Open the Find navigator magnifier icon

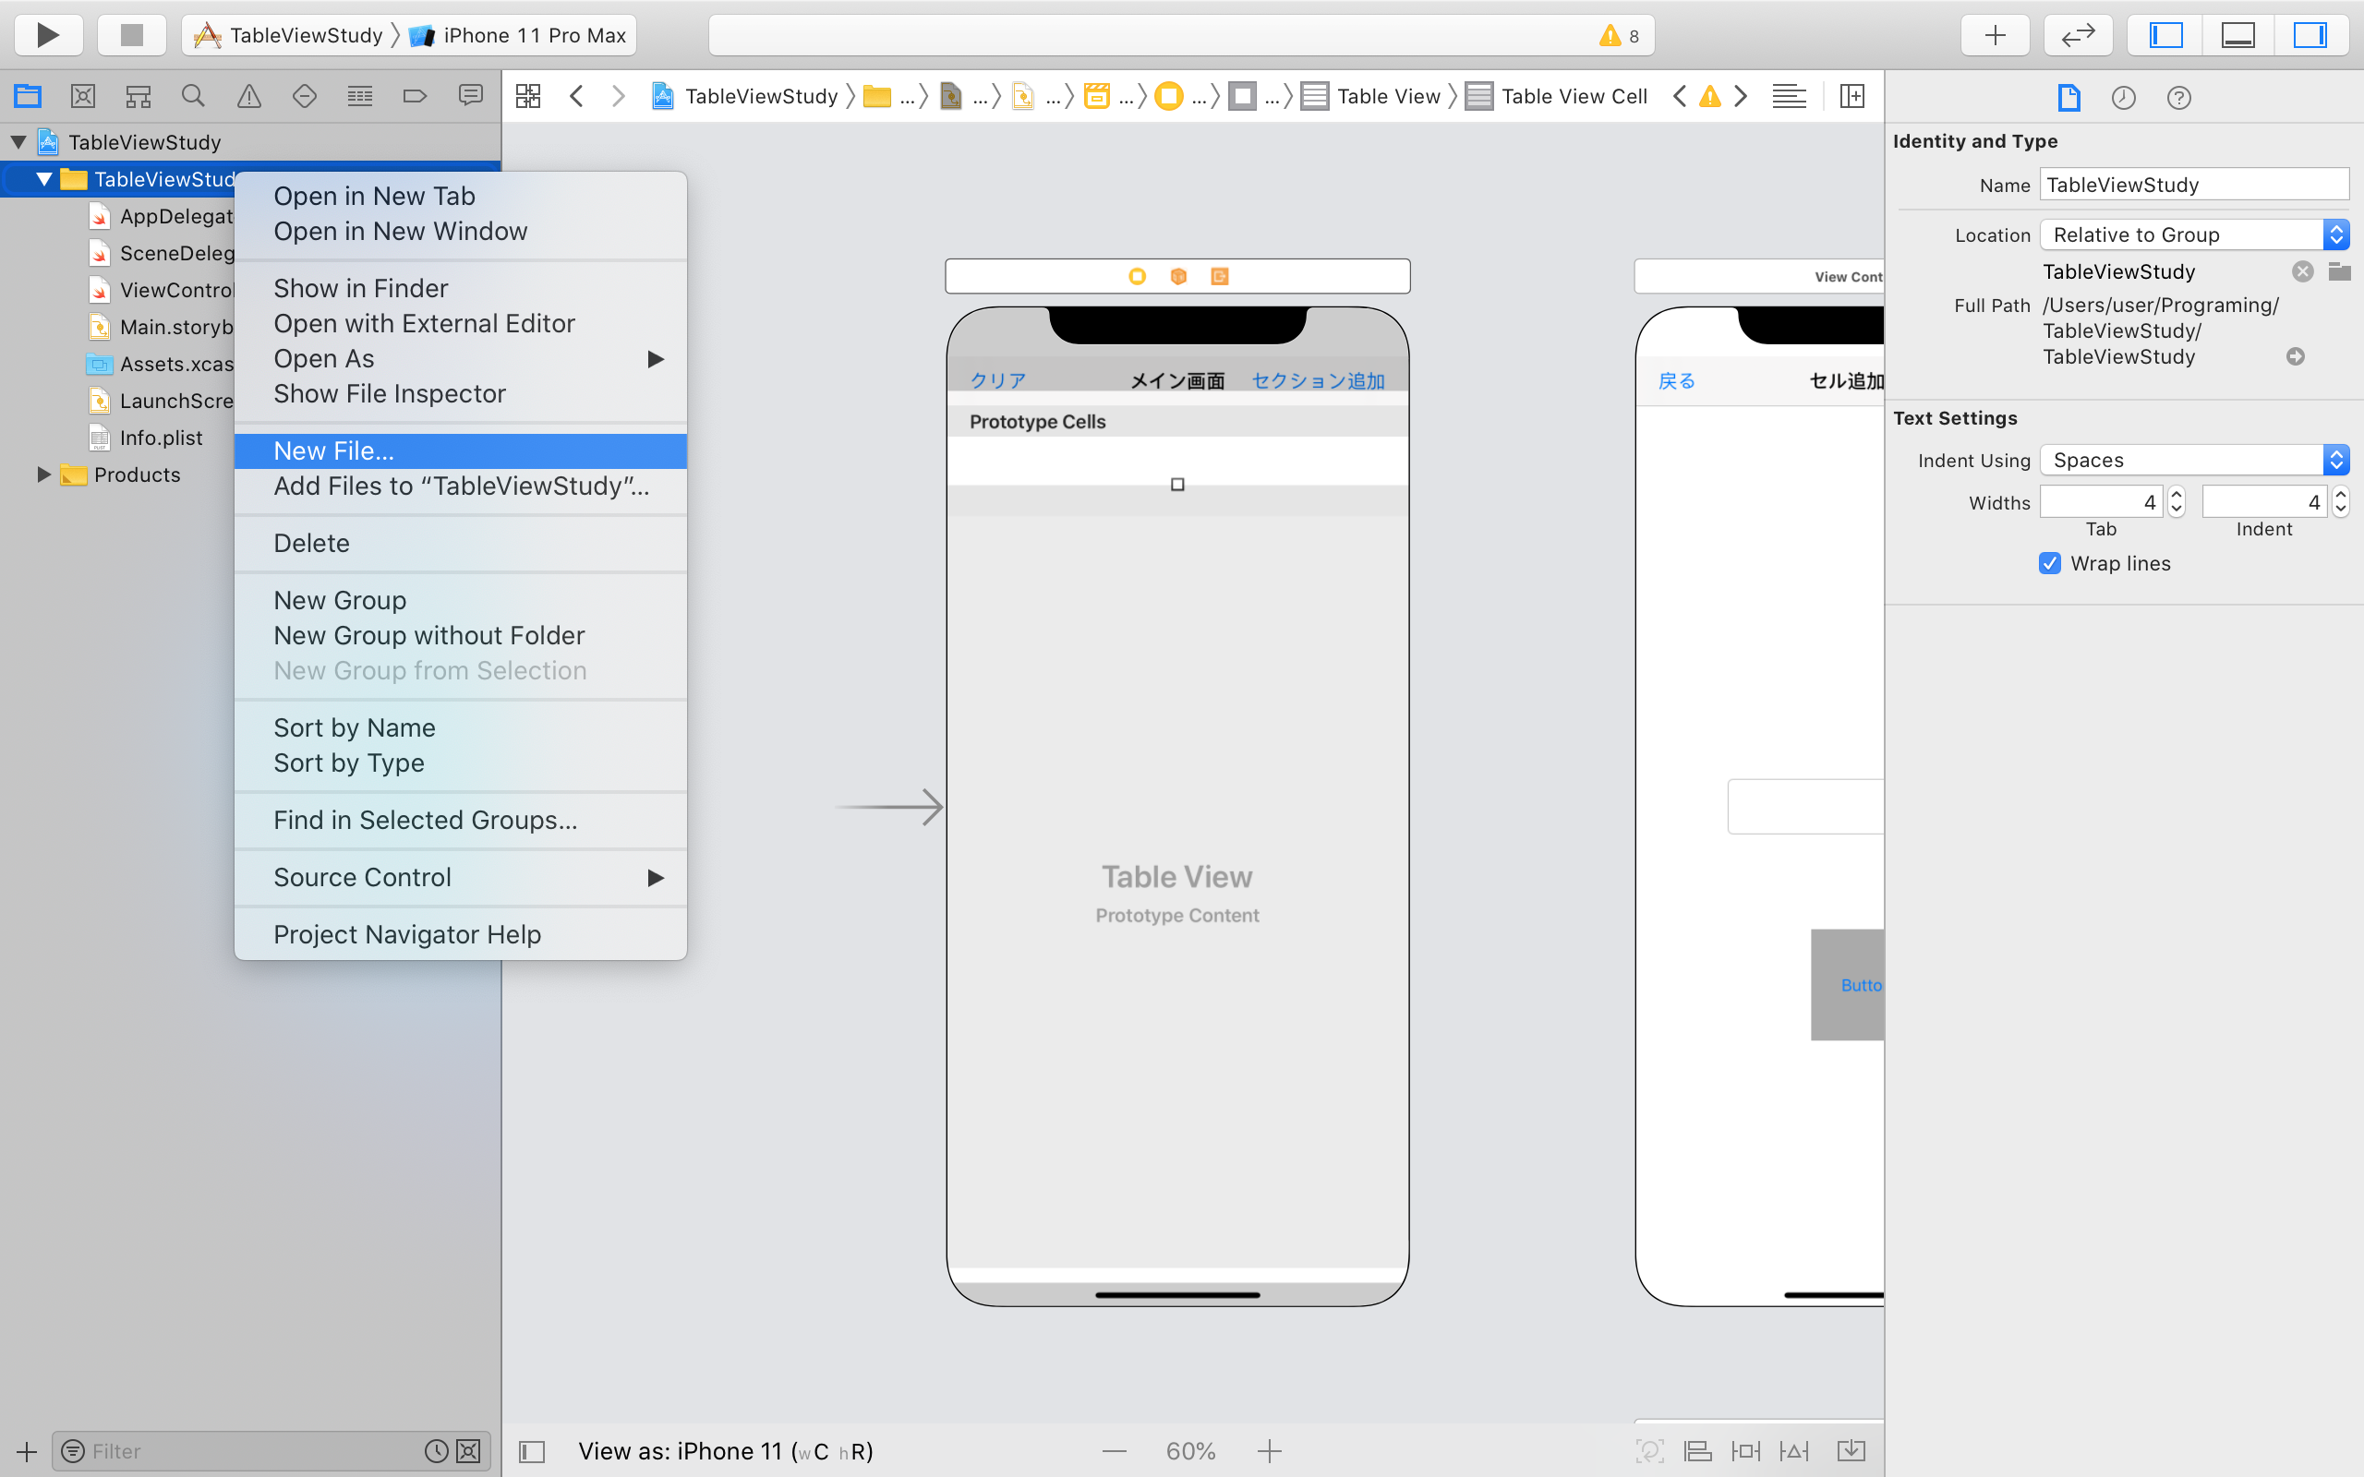[193, 96]
